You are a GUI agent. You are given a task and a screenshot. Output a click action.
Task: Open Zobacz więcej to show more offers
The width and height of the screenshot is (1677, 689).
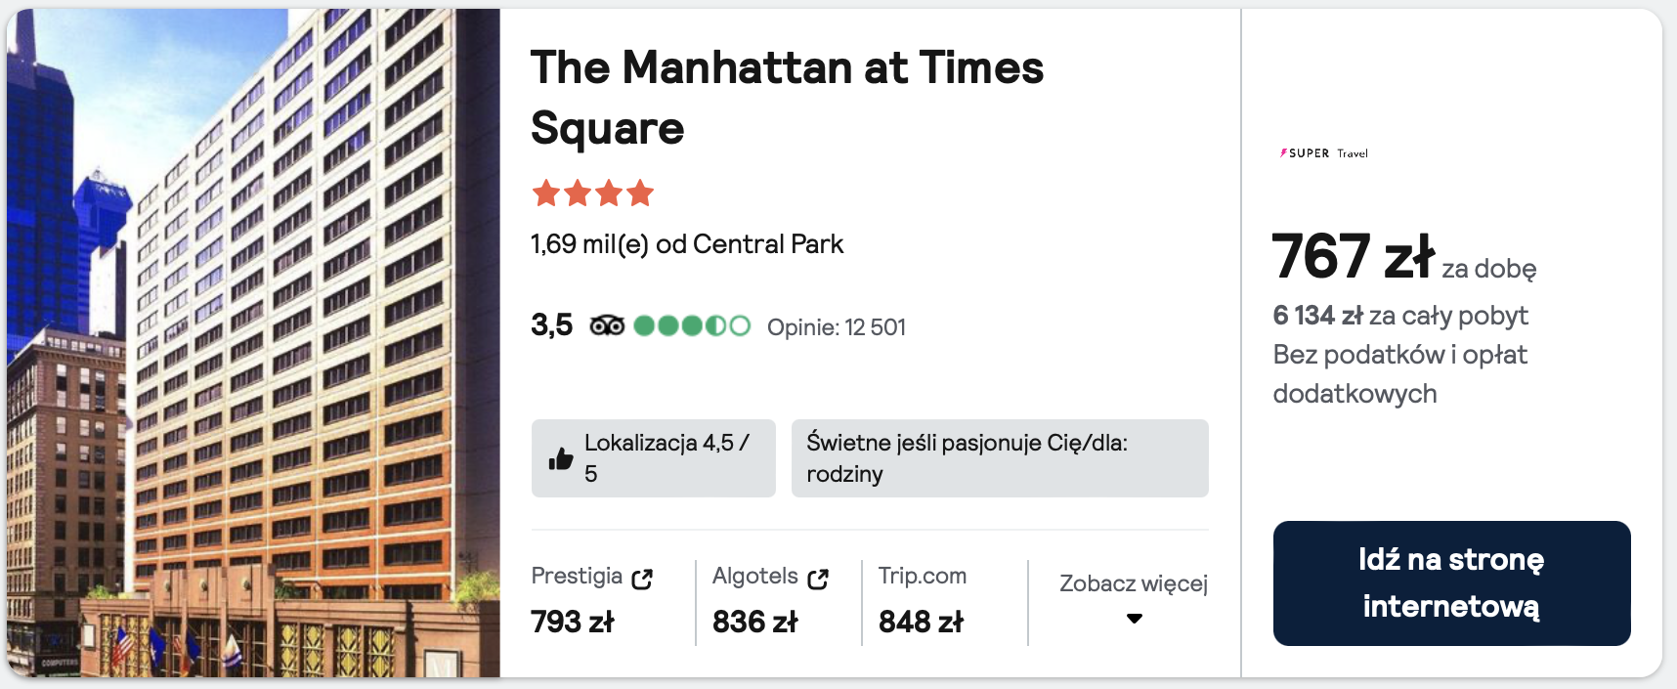click(1134, 583)
